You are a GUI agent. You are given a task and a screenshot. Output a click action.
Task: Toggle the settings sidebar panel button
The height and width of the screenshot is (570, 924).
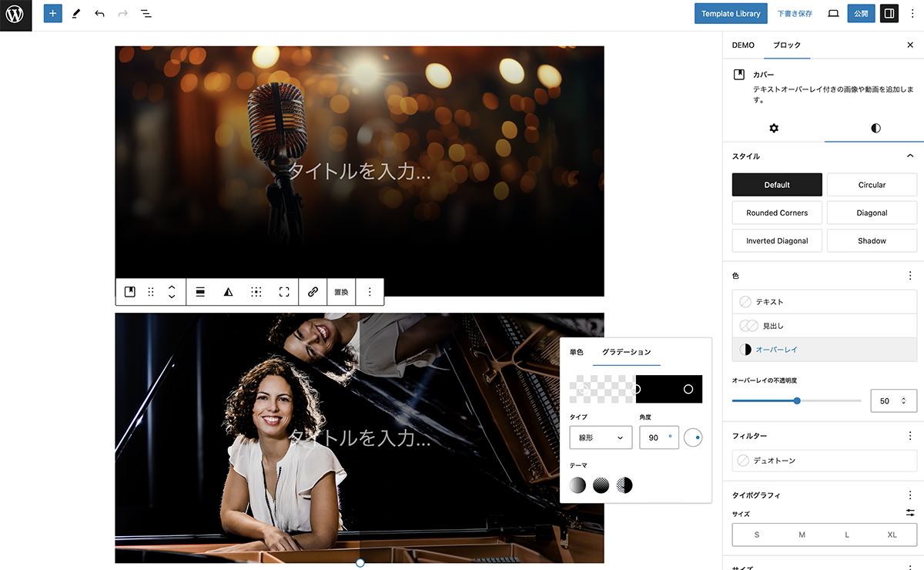(x=889, y=14)
